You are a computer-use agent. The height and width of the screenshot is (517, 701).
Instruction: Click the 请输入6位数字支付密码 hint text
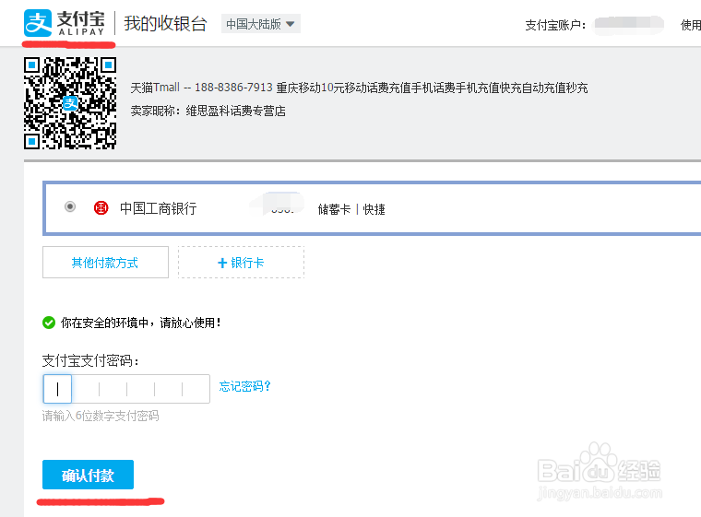tap(101, 416)
